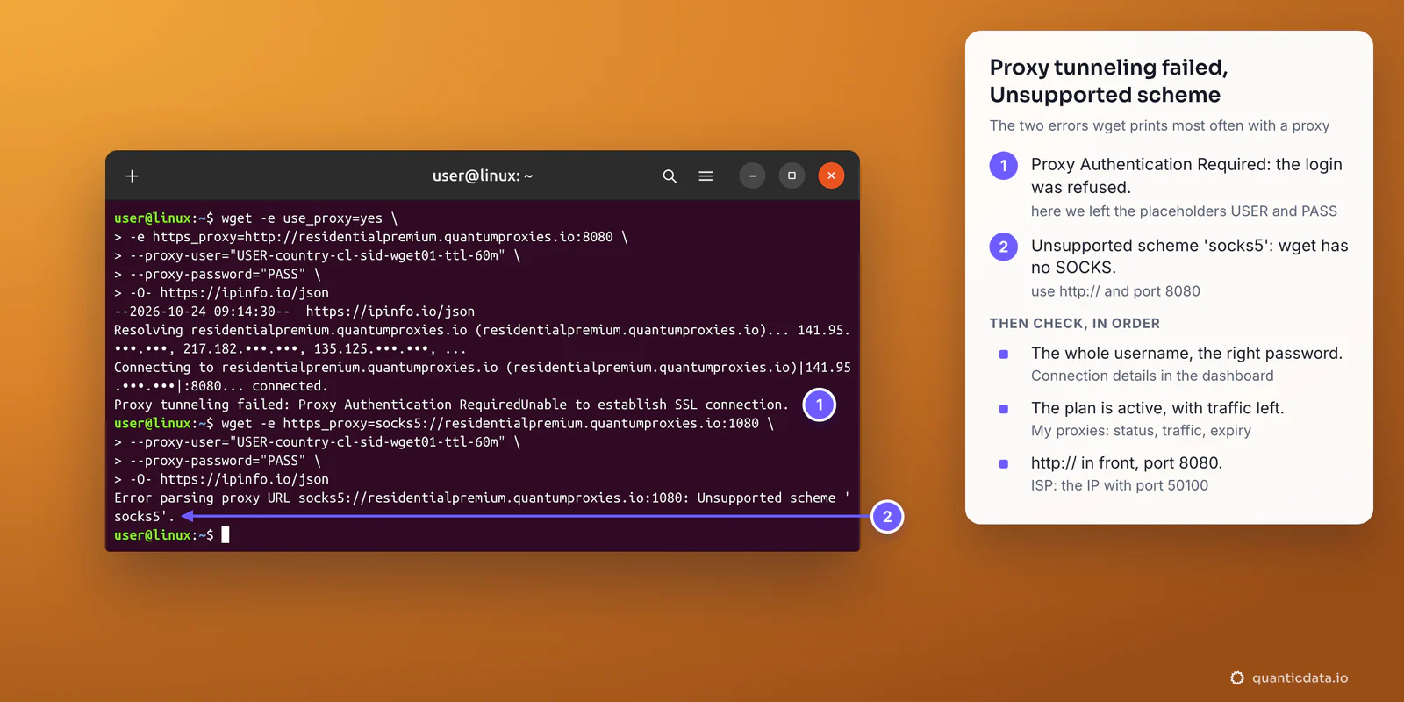
Task: Click 'http:// in front, port 8080.'
Action: pos(1127,463)
